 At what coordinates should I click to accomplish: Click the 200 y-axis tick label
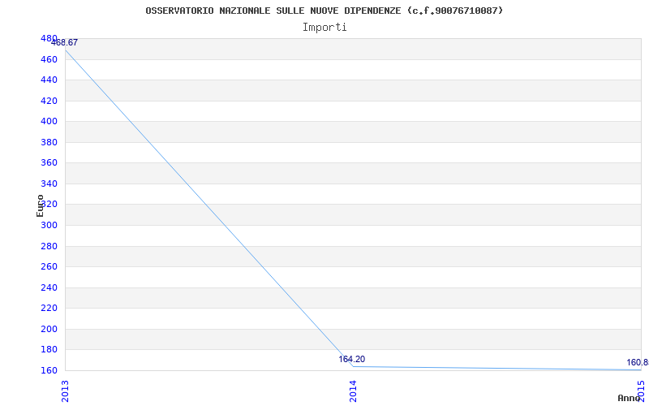pos(49,329)
